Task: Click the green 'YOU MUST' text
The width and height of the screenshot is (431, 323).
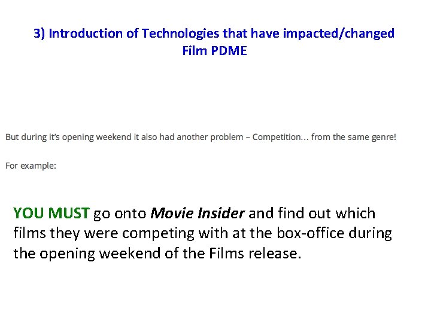Action: click(51, 214)
